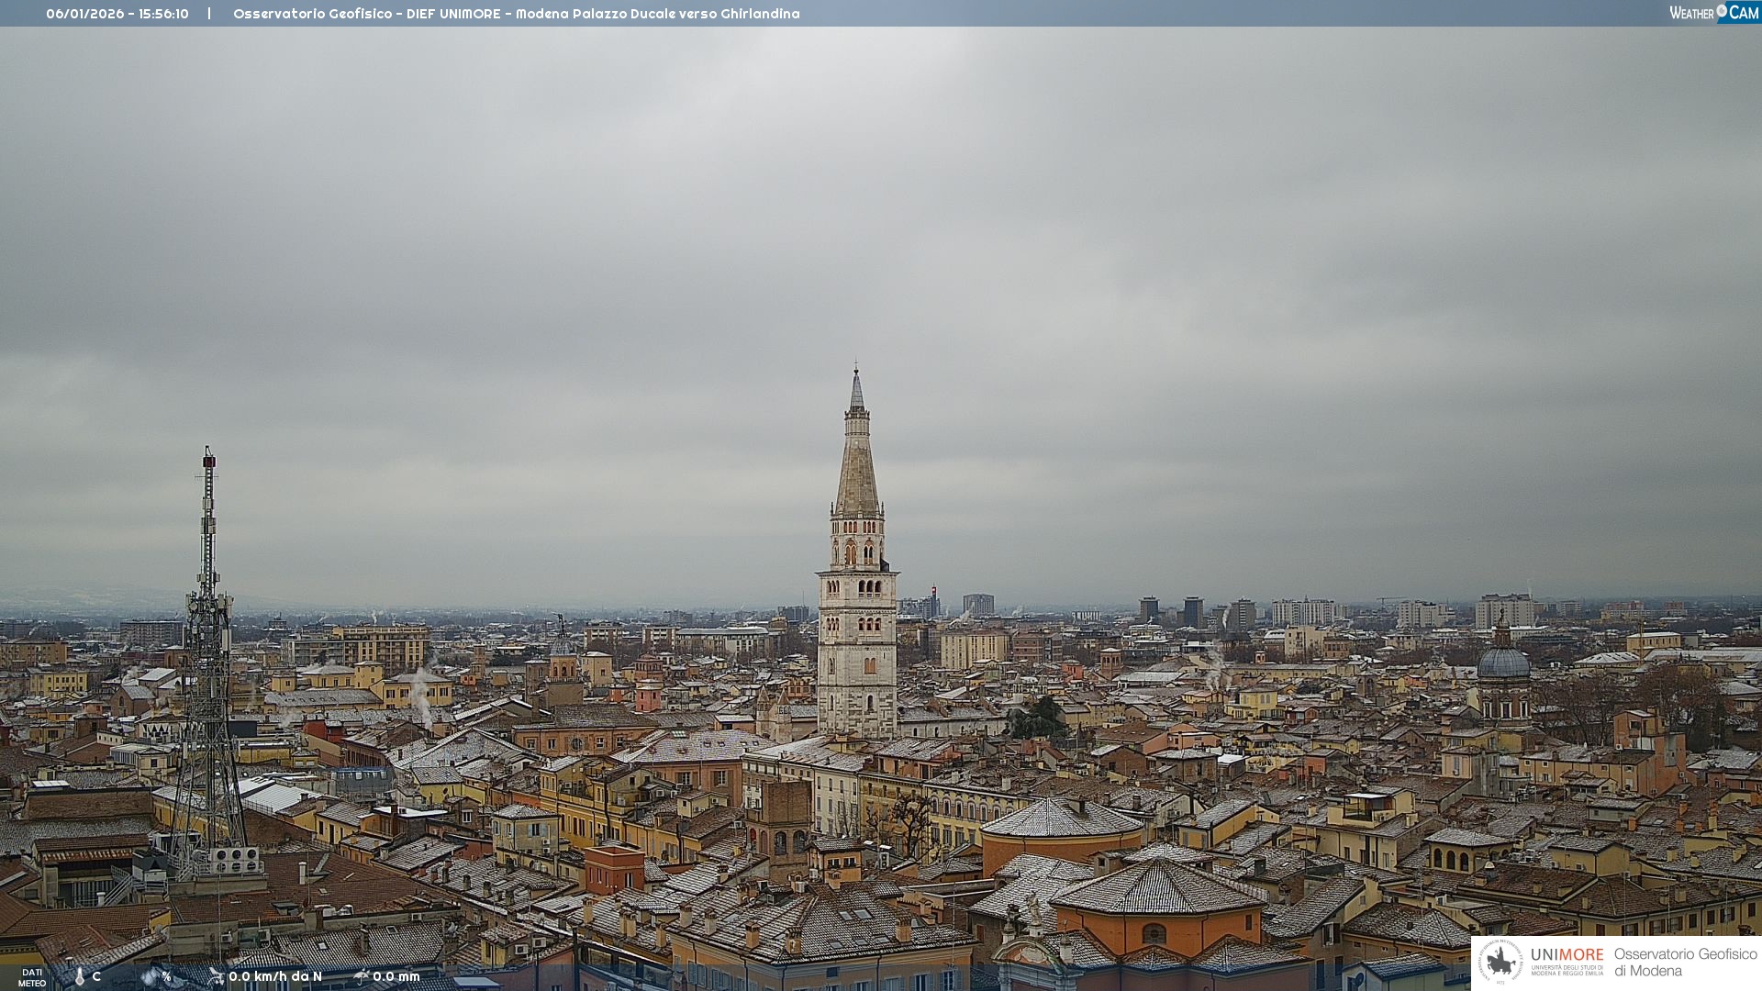
Task: Click the camera lens in WeatherCam logo
Action: tap(1722, 11)
